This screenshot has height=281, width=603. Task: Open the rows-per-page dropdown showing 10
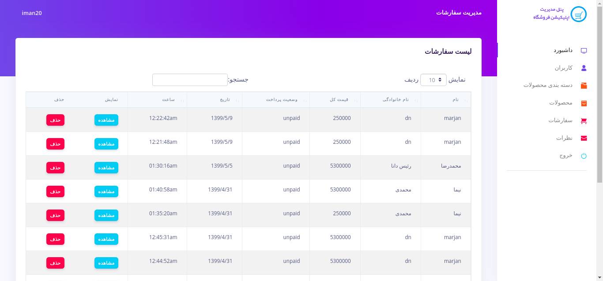(x=433, y=80)
